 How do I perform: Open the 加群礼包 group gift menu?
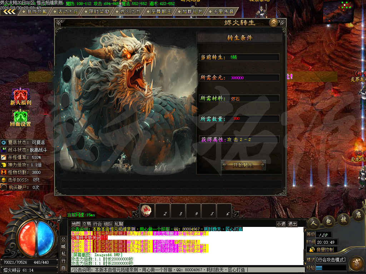(x=191, y=11)
